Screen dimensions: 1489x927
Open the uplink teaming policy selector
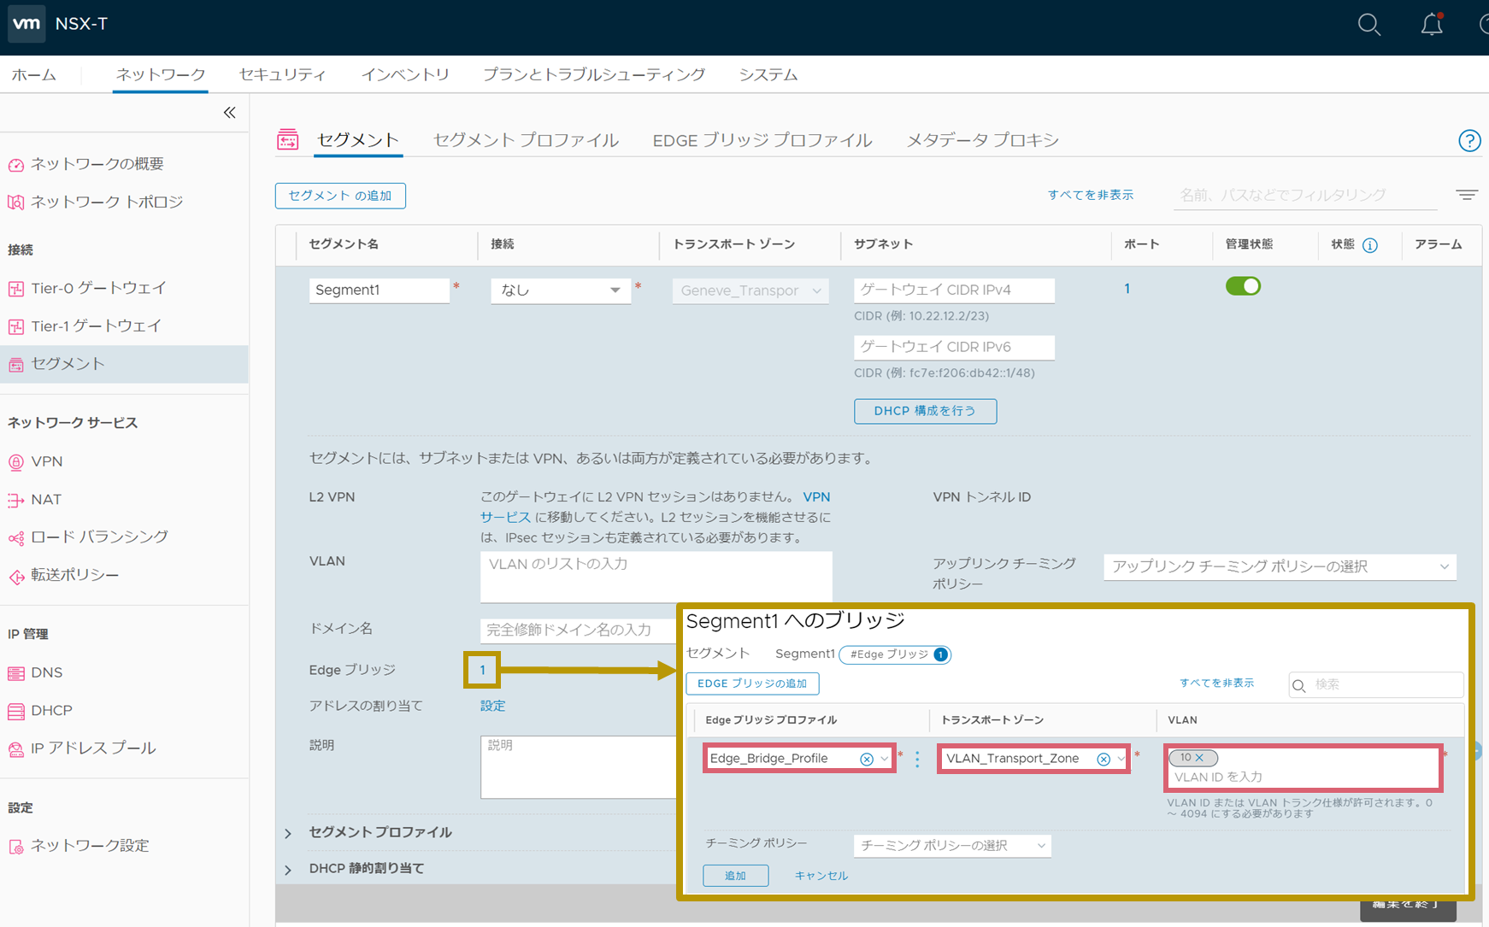1278,566
